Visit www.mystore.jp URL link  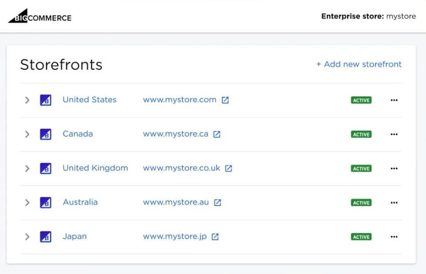pyautogui.click(x=175, y=237)
